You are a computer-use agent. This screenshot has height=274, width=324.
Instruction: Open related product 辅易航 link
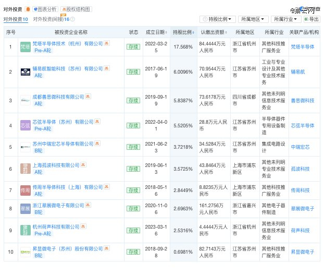(298, 72)
